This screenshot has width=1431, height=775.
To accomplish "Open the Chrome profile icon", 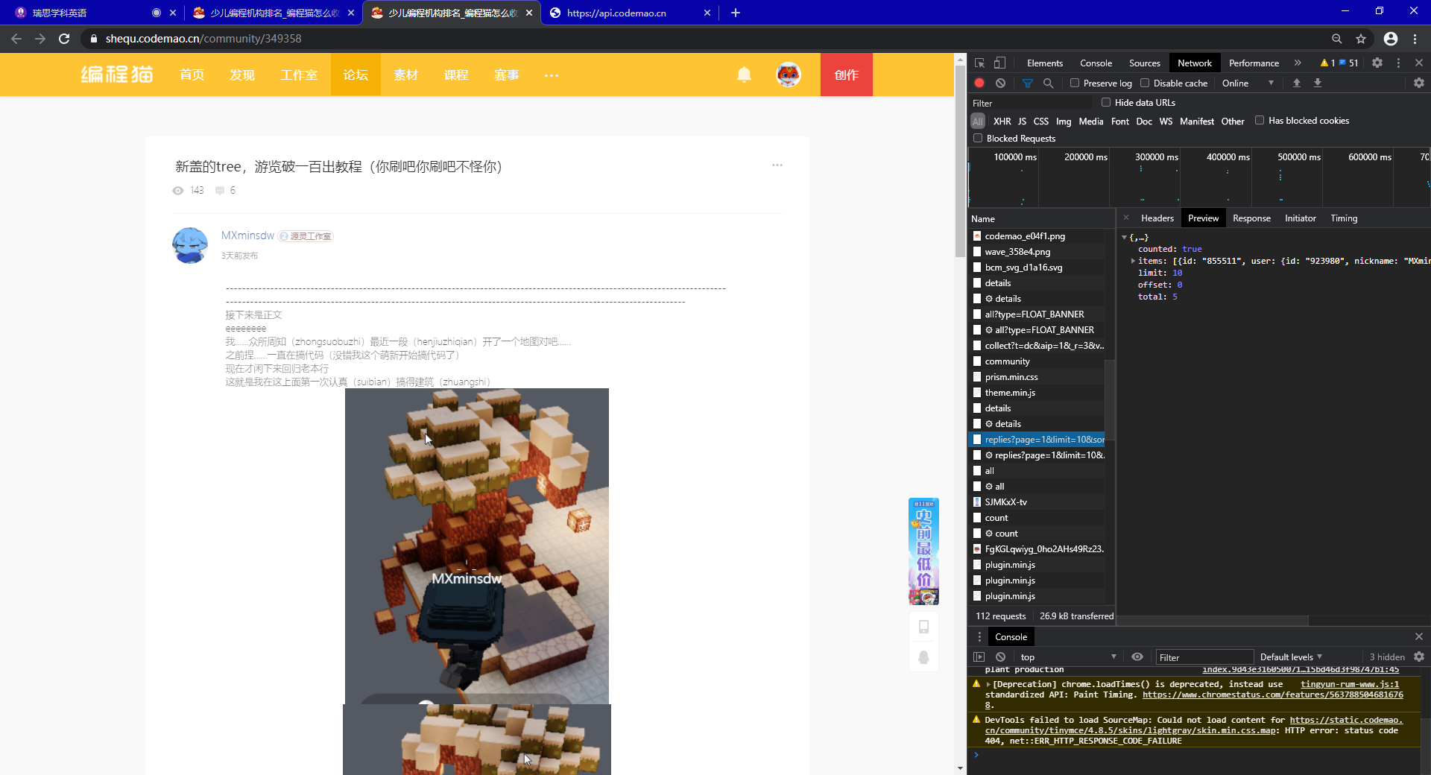I will pos(1391,39).
